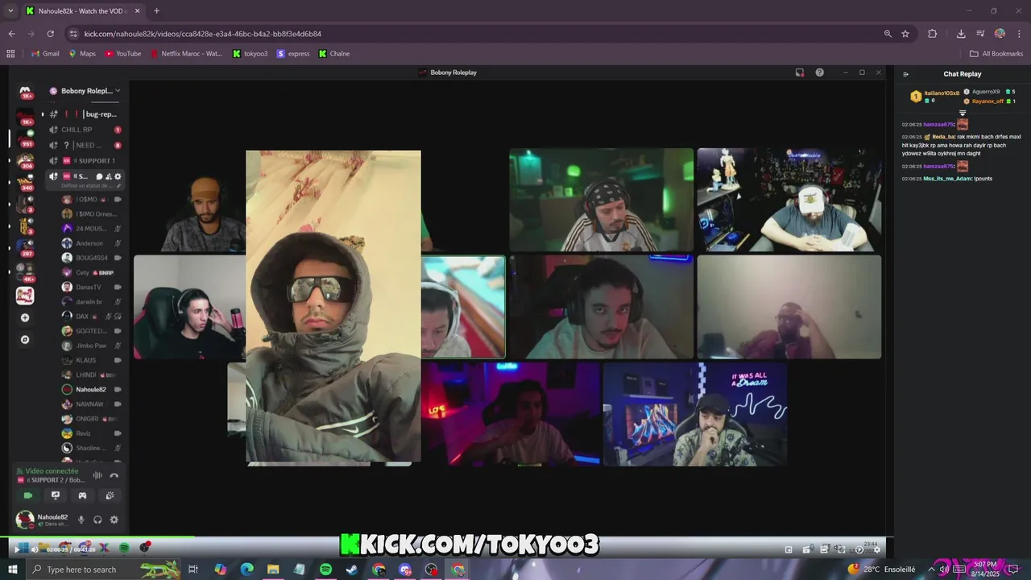
Task: Mute the Kick video player volume
Action: (x=34, y=549)
